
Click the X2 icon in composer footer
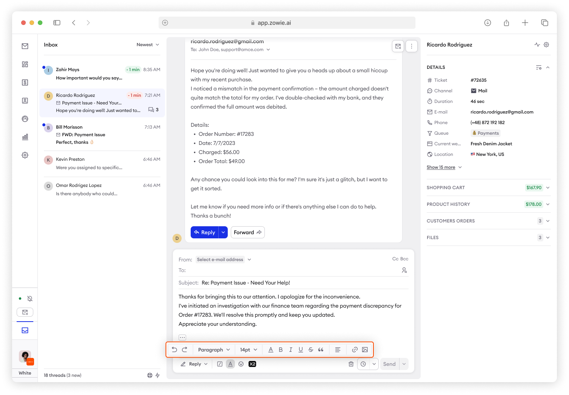[x=252, y=364]
